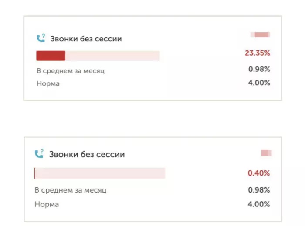Open the Звонки без сессии title in the 0.40% card

[x=86, y=154]
